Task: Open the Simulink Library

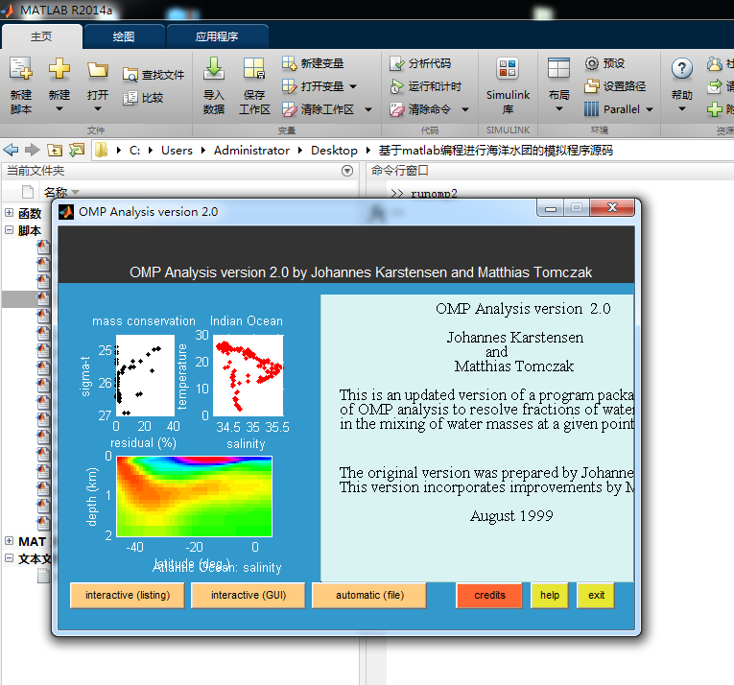Action: pos(508,85)
